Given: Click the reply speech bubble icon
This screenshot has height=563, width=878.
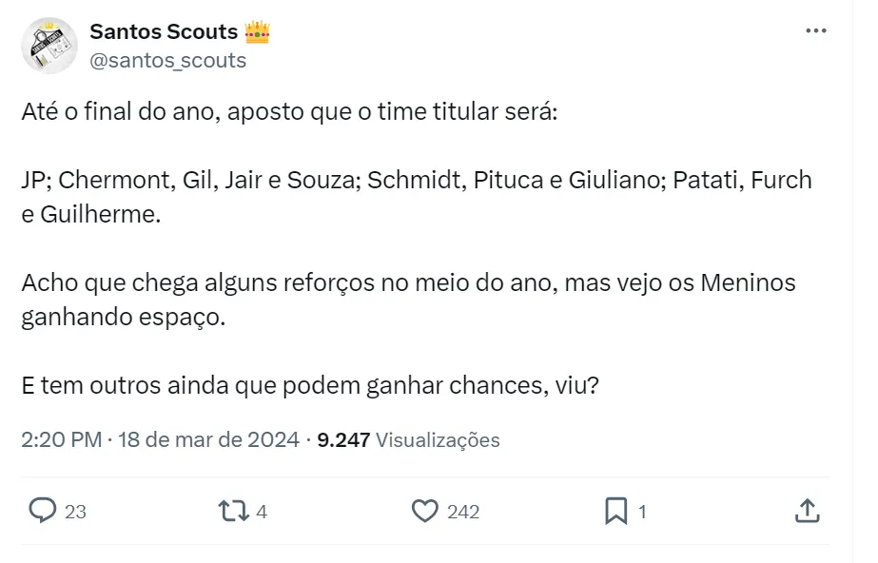Looking at the screenshot, I should (x=43, y=512).
